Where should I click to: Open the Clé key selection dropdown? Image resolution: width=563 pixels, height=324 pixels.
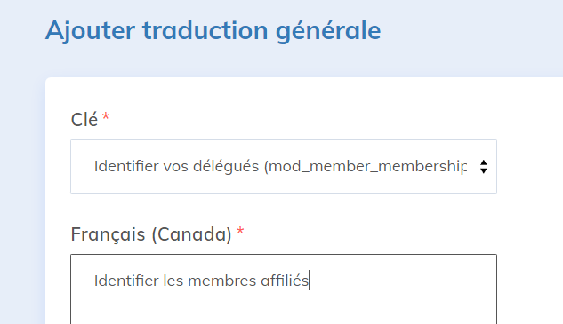coord(284,166)
